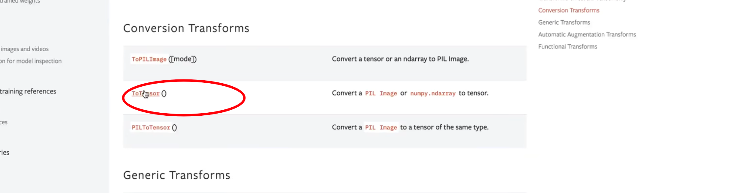
Task: Click the ToPILImage row description text
Action: pos(400,59)
